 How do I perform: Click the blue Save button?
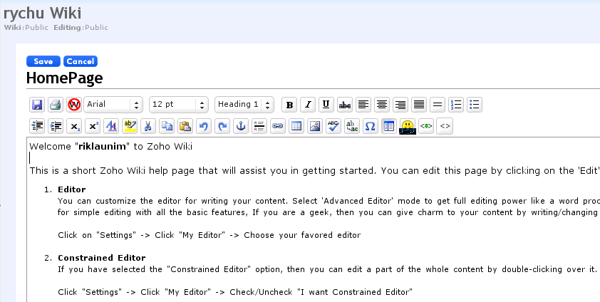pos(43,61)
